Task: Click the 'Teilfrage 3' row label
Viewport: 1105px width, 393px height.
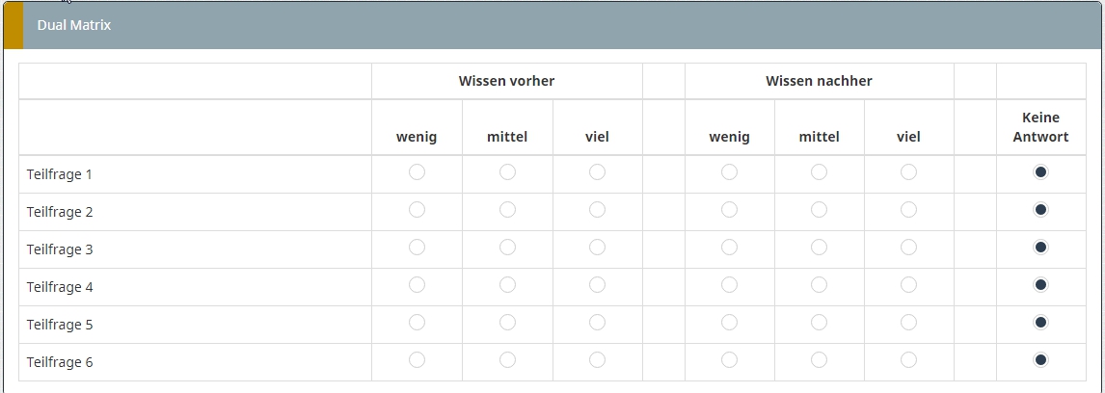Action: (60, 249)
